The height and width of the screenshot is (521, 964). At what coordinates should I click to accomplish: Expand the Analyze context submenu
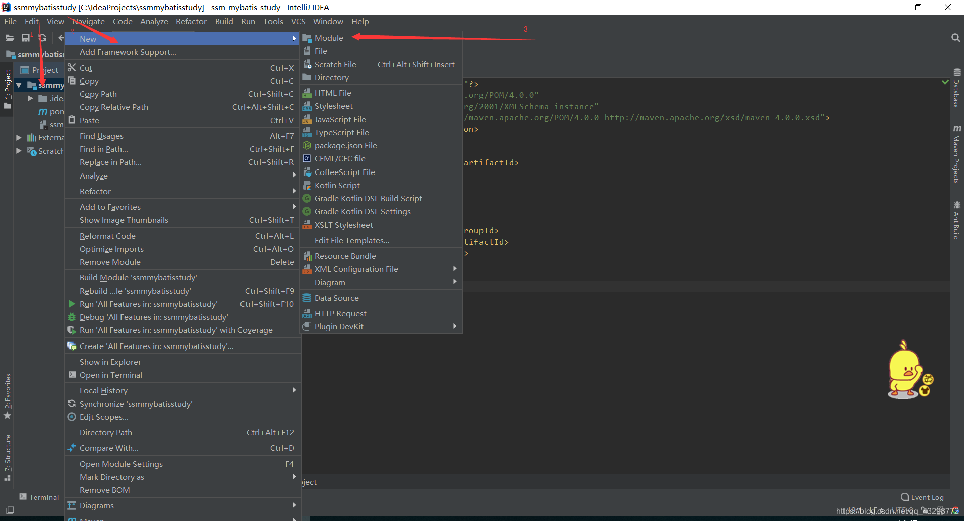183,176
